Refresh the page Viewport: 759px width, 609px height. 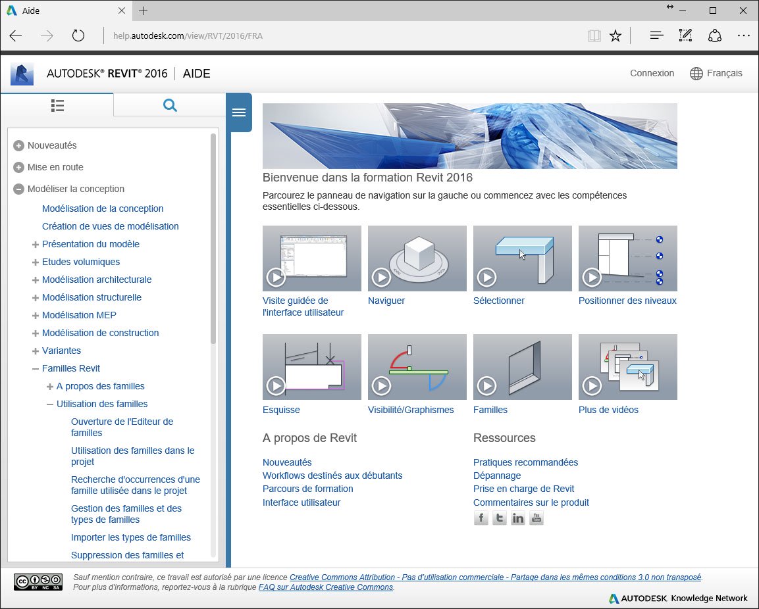pyautogui.click(x=78, y=36)
